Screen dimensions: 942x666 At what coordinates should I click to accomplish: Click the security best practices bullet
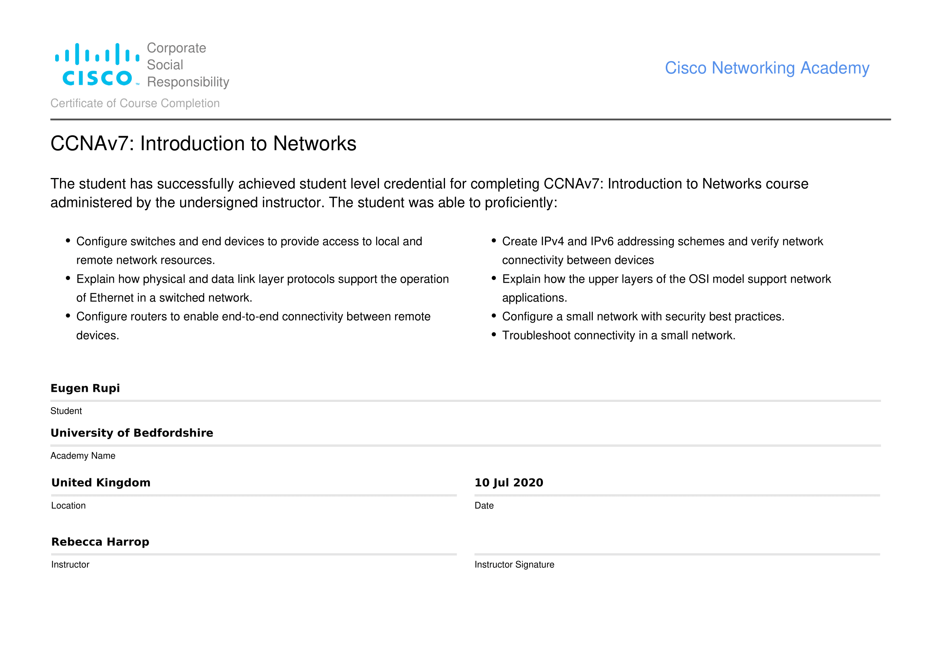coord(643,316)
